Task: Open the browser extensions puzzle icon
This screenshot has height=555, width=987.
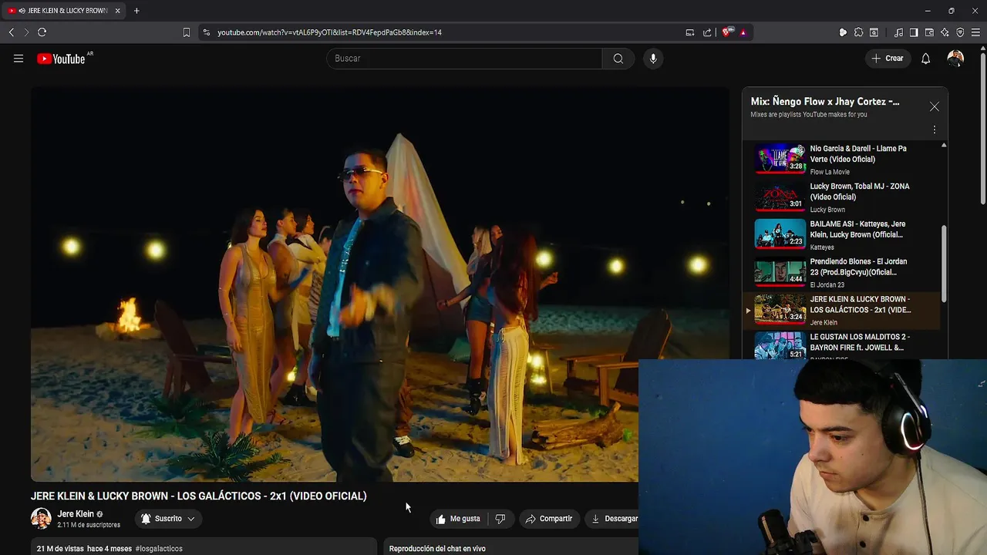Action: pos(858,32)
